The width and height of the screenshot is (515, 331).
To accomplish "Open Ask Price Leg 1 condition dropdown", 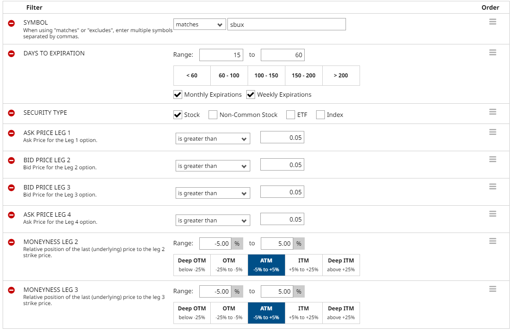I will 212,139.
